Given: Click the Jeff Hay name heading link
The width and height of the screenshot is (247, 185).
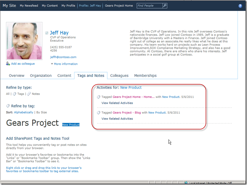Looking at the screenshot, I should (59, 33).
